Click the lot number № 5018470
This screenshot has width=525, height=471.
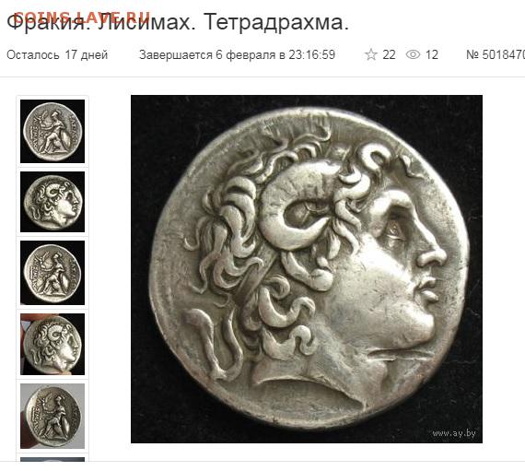tap(496, 54)
